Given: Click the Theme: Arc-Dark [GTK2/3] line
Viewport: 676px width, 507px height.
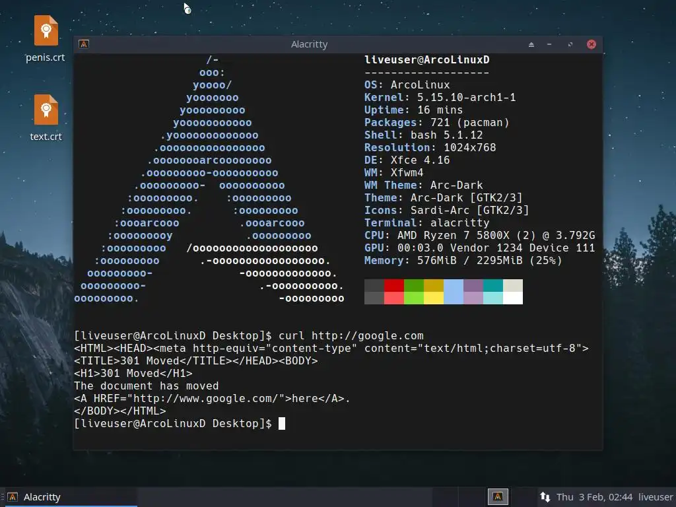Looking at the screenshot, I should click(x=444, y=197).
